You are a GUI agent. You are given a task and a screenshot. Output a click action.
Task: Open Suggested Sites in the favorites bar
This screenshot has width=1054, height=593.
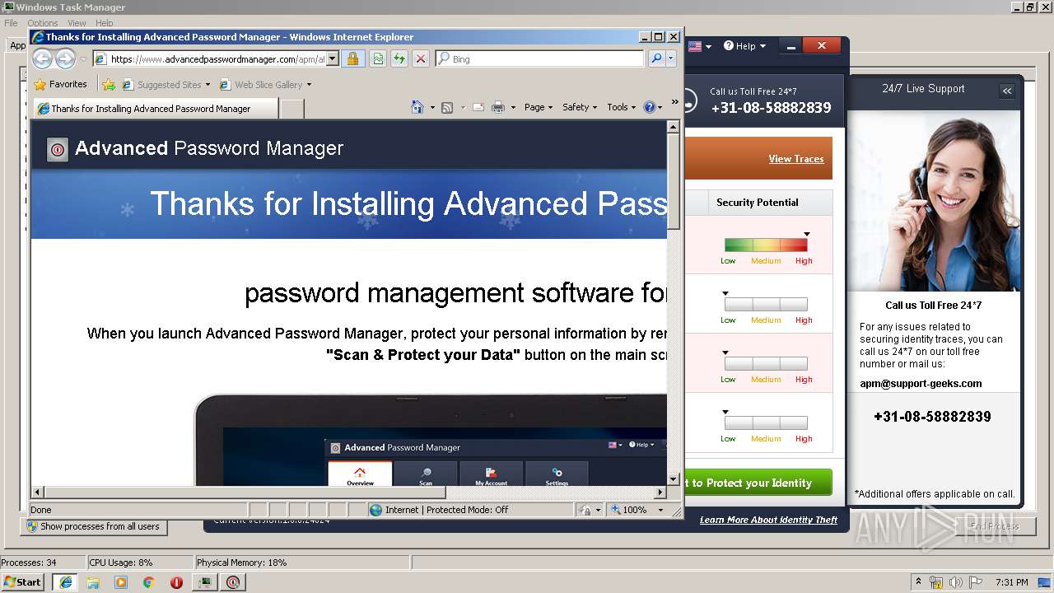click(x=166, y=85)
